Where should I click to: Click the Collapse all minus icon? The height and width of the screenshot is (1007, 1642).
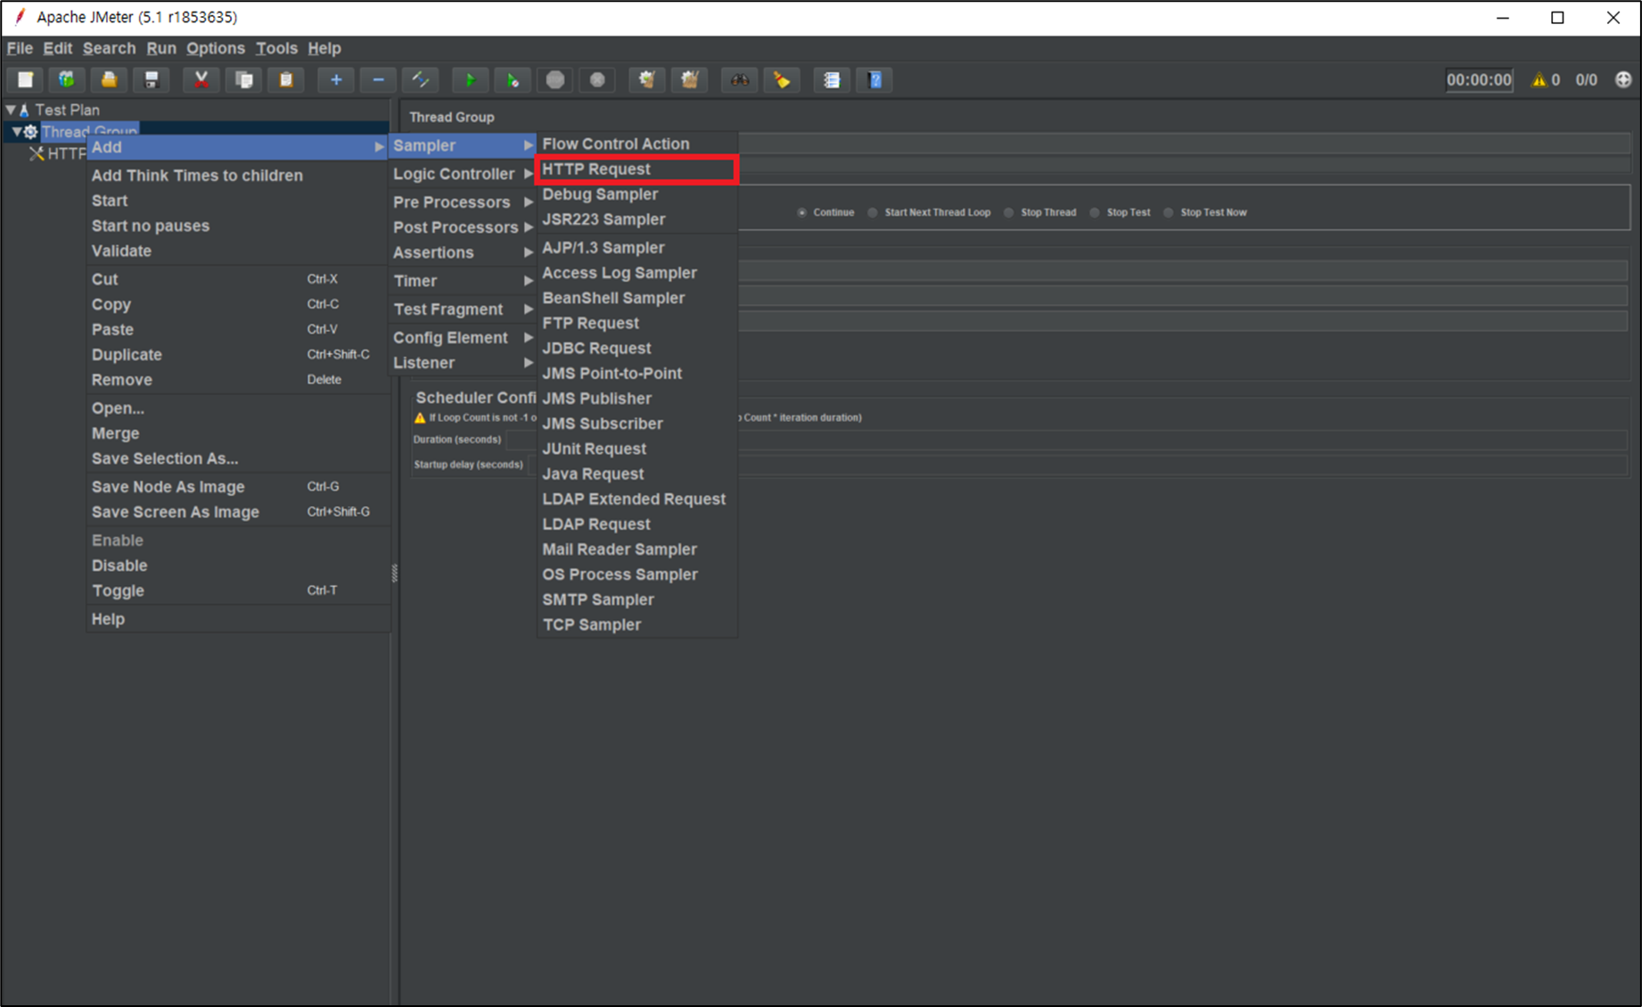coord(378,80)
